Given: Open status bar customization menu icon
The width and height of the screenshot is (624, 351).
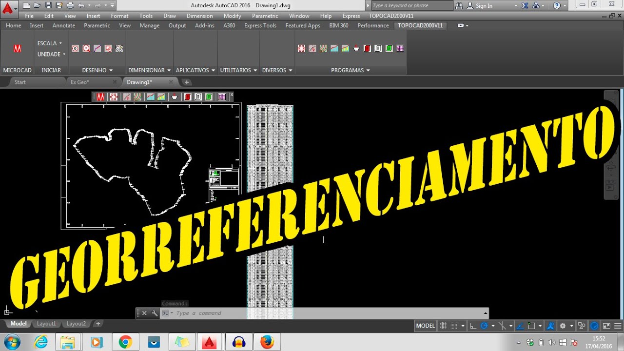Looking at the screenshot, I should pos(617,326).
